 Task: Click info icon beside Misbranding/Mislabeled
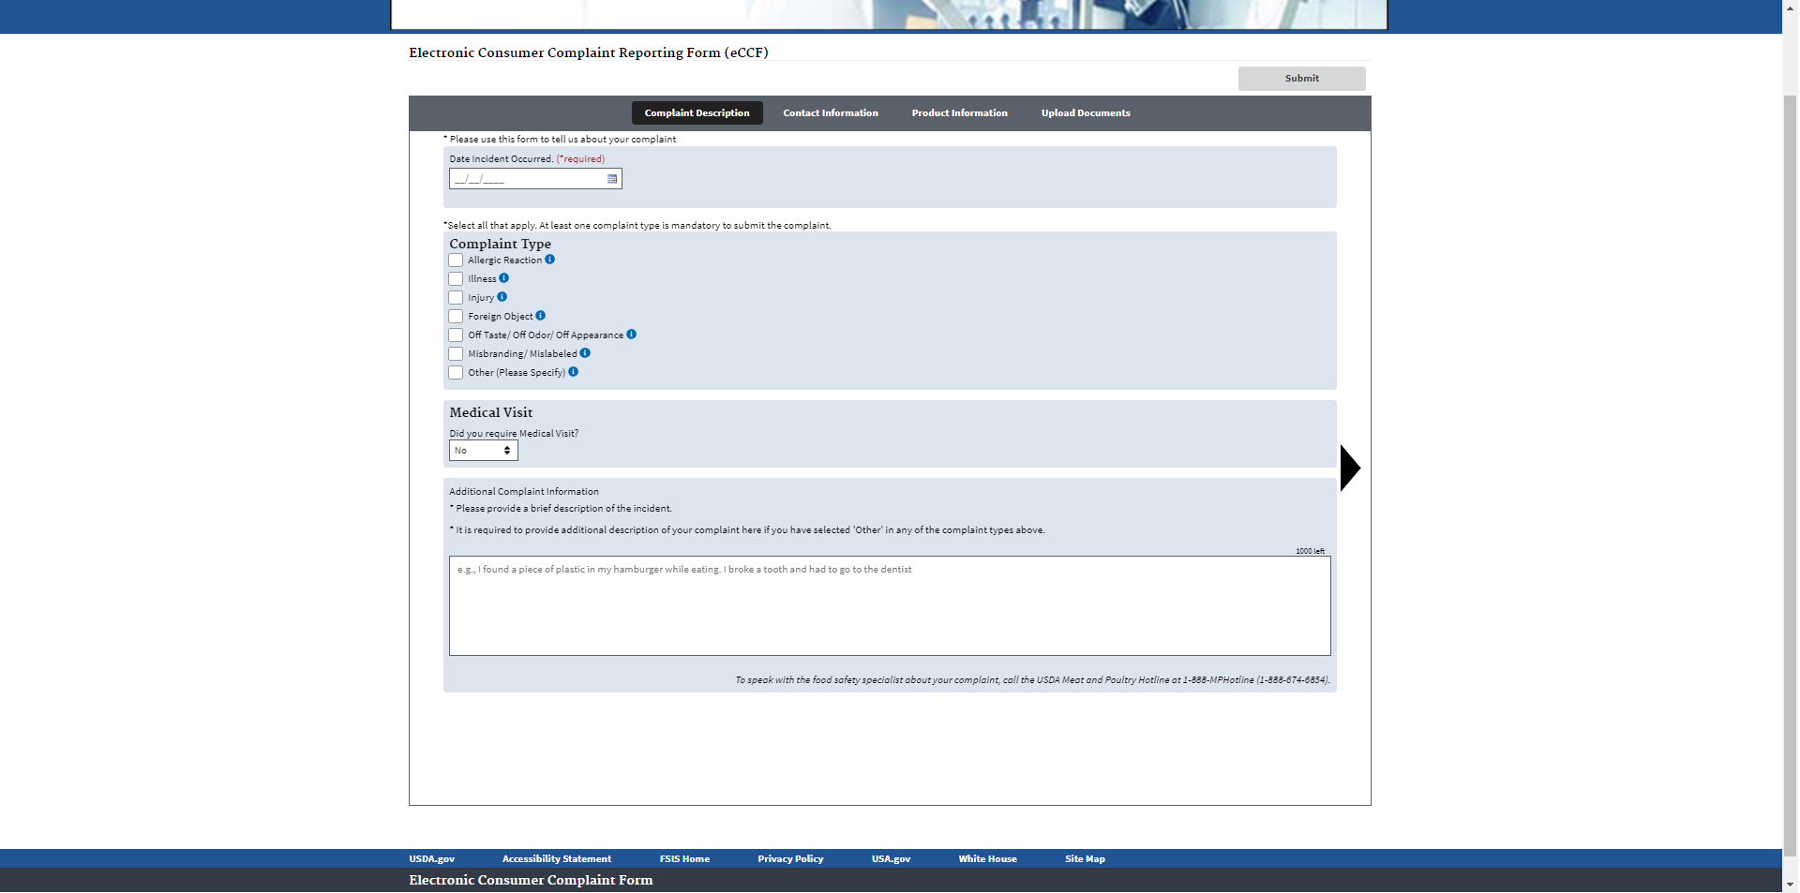point(585,353)
